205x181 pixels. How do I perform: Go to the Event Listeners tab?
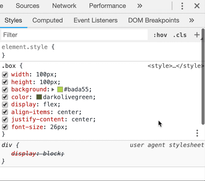pyautogui.click(x=95, y=20)
